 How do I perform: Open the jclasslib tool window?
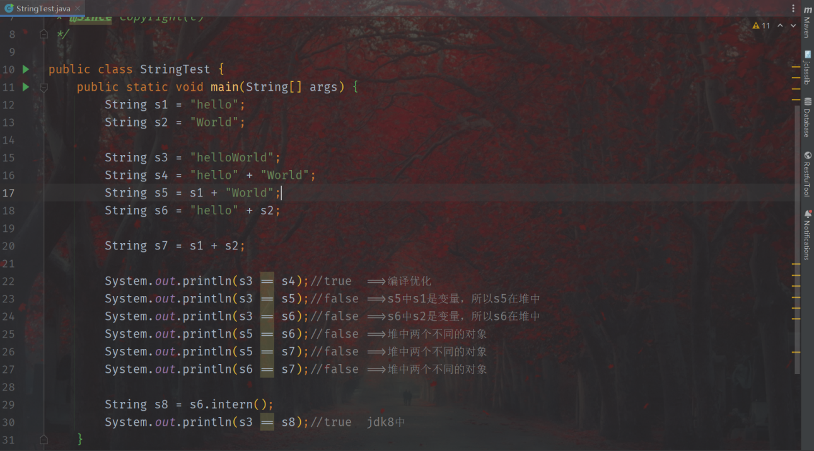click(x=807, y=68)
